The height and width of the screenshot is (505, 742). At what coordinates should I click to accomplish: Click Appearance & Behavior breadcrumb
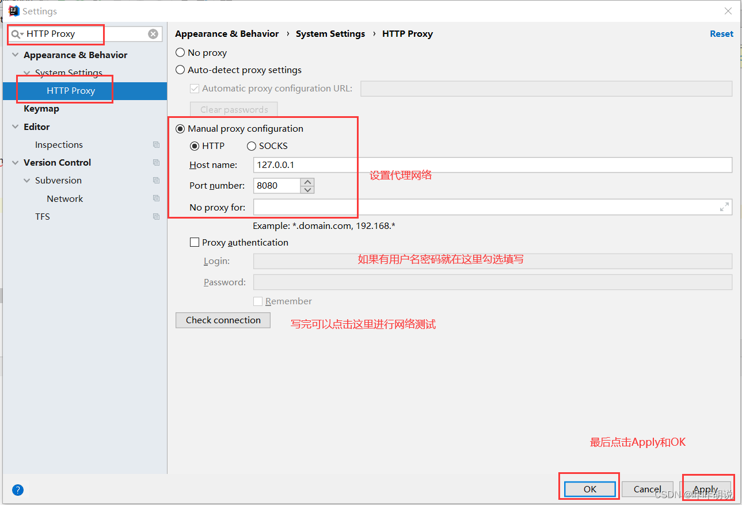tap(227, 34)
